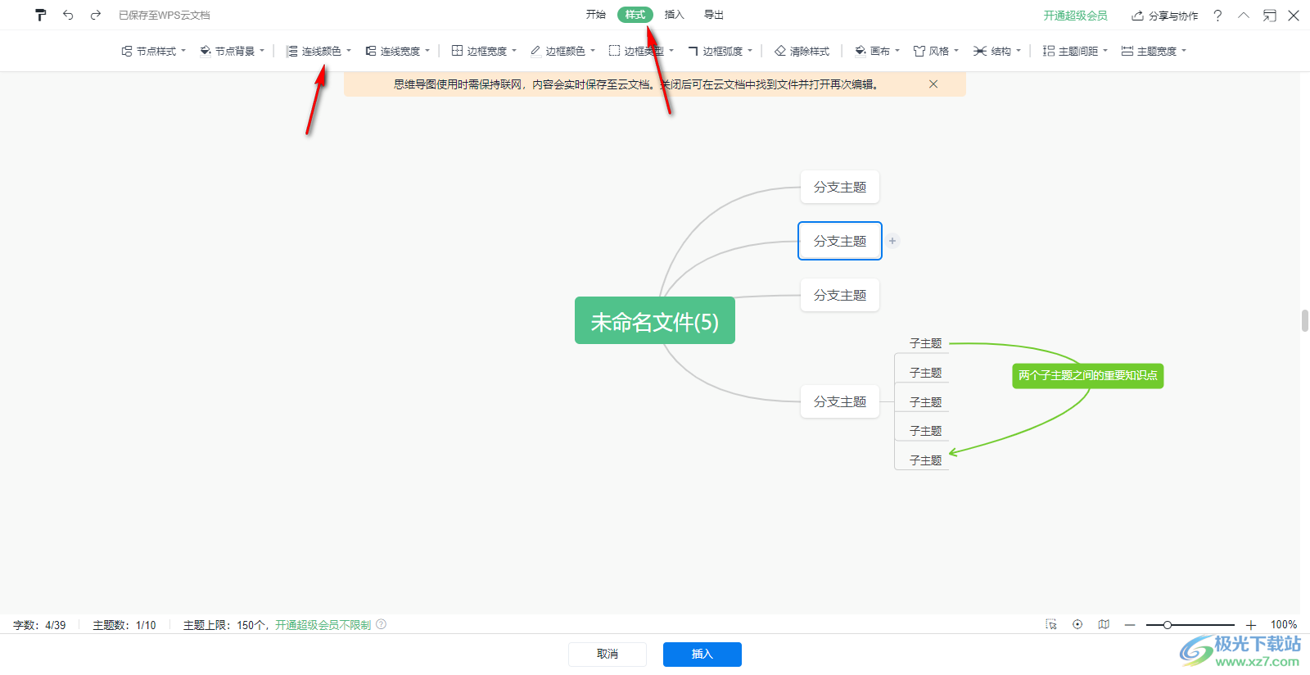Click the 字数: 4/39 word count
Viewport: 1310px width, 675px height.
point(39,625)
